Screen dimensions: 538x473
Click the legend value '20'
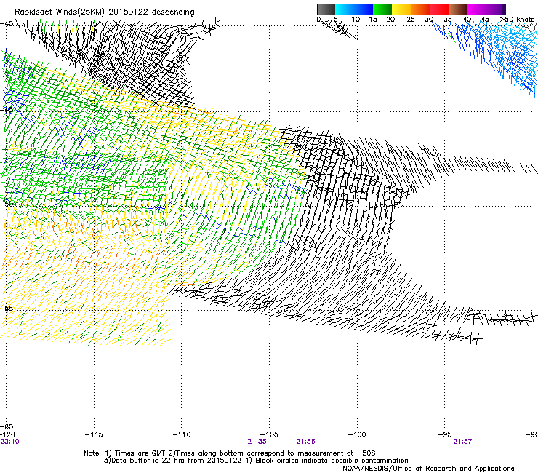pos(390,19)
